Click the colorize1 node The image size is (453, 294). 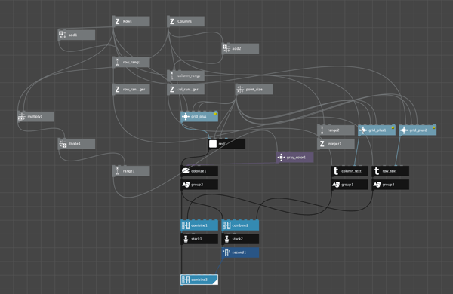[199, 171]
